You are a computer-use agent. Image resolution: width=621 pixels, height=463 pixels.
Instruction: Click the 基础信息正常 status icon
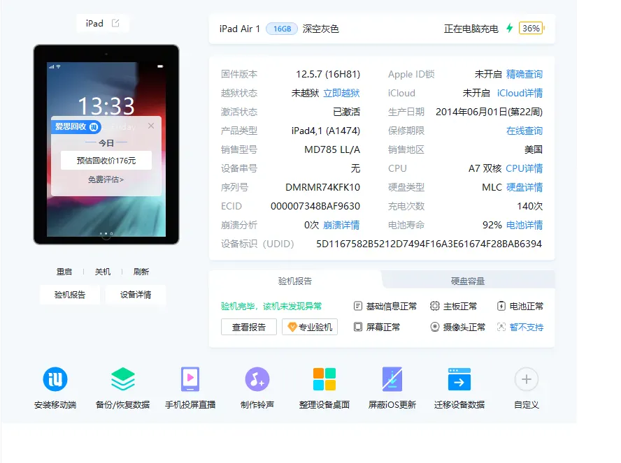pos(357,306)
